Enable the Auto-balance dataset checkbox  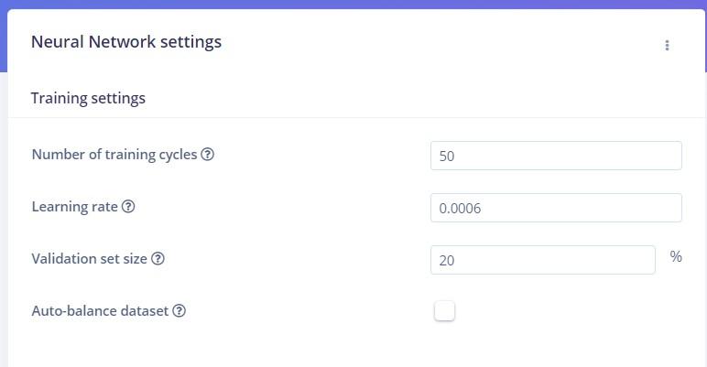(444, 311)
